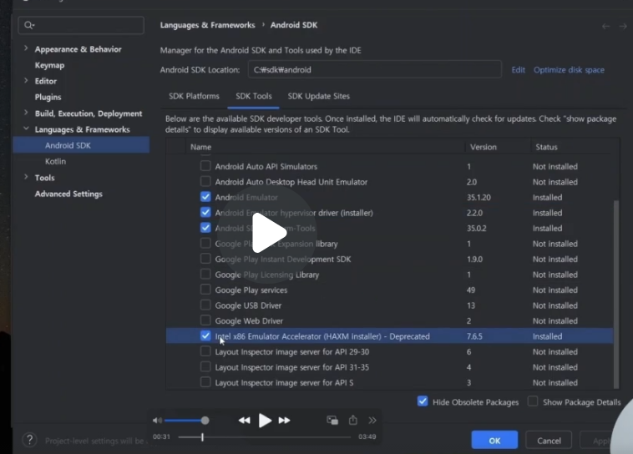Expand Appearance & Behavior section
This screenshot has height=454, width=633.
coord(26,48)
